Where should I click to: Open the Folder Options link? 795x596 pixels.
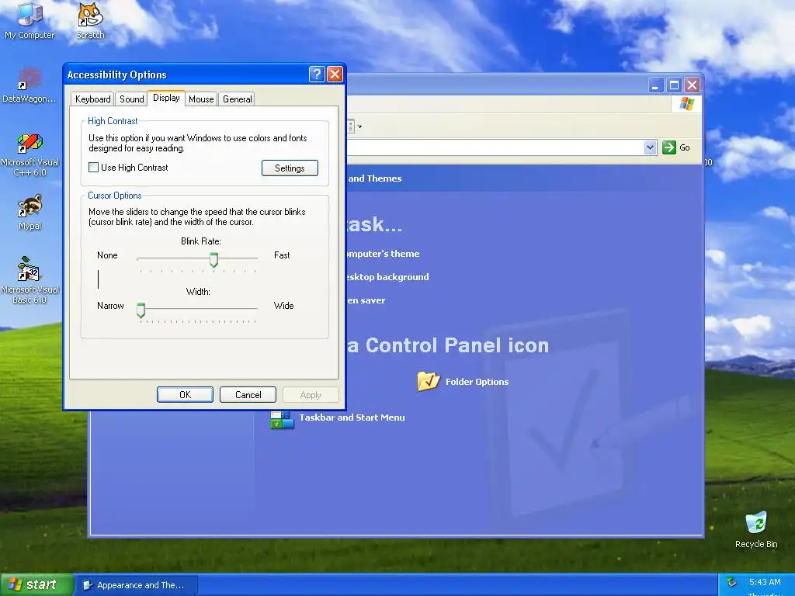pyautogui.click(x=477, y=382)
